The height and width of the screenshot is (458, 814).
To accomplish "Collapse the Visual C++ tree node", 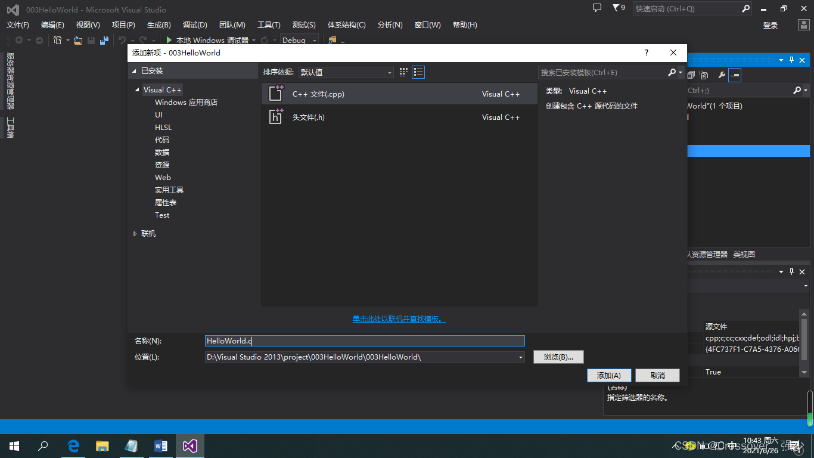I will point(138,90).
